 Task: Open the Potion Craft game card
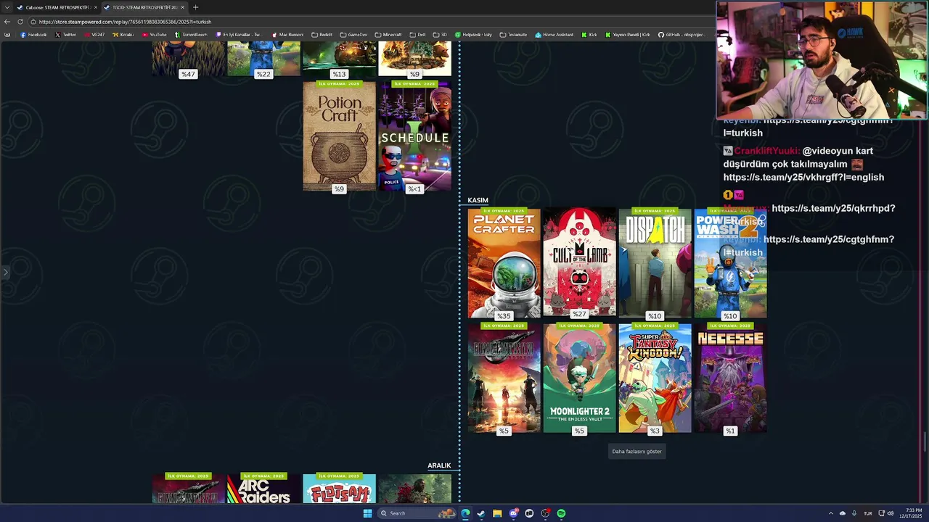(339, 136)
